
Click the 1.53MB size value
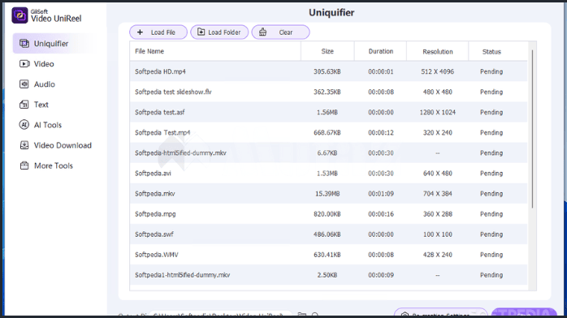(327, 174)
